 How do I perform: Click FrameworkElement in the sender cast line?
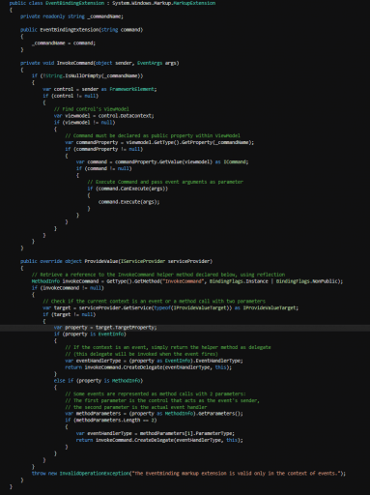[131, 89]
